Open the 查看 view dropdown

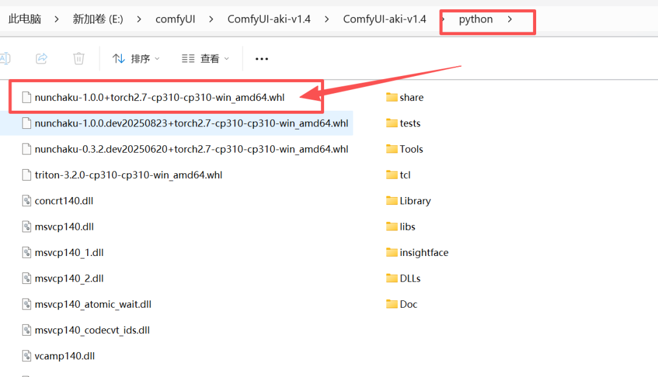(x=205, y=58)
